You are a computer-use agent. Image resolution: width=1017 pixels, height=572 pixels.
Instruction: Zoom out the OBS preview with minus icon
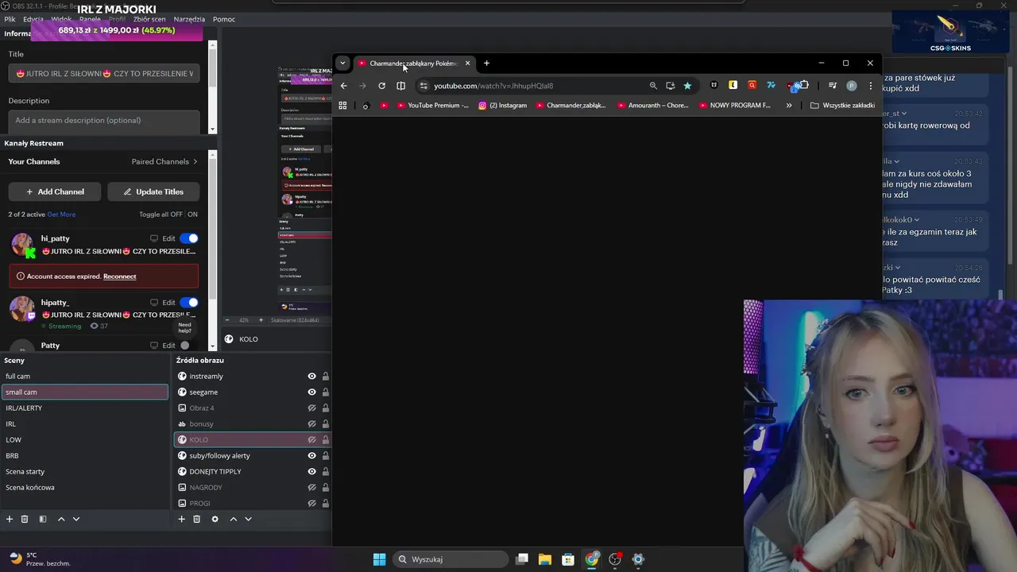pos(227,320)
